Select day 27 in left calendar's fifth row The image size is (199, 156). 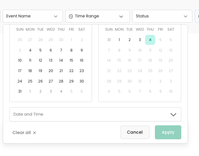[x=51, y=81]
